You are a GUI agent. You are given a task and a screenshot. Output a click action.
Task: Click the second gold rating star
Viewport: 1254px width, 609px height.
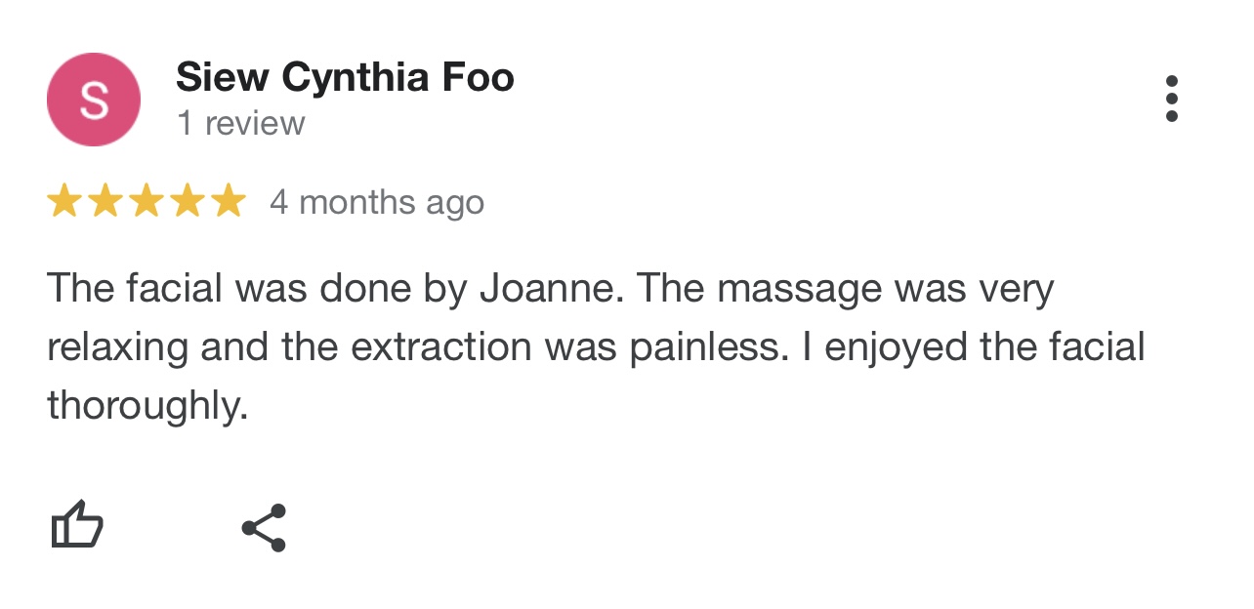tap(105, 201)
